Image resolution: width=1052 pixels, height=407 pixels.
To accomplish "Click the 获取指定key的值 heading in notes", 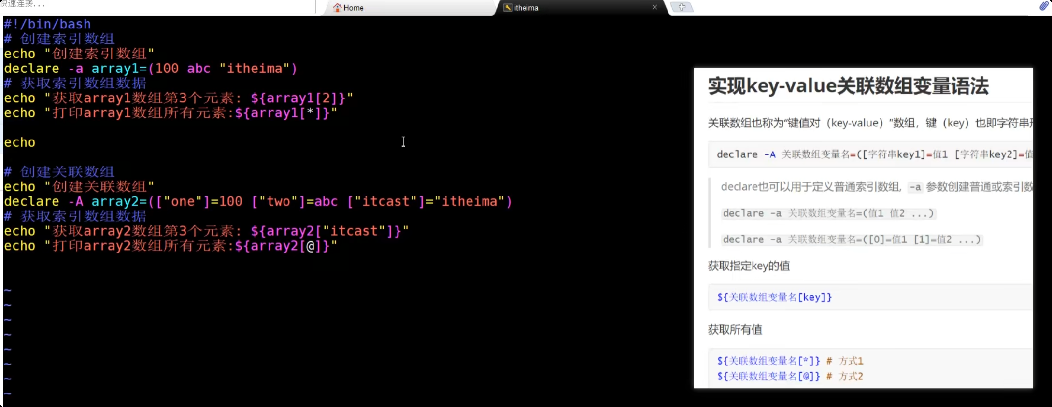I will pyautogui.click(x=749, y=266).
